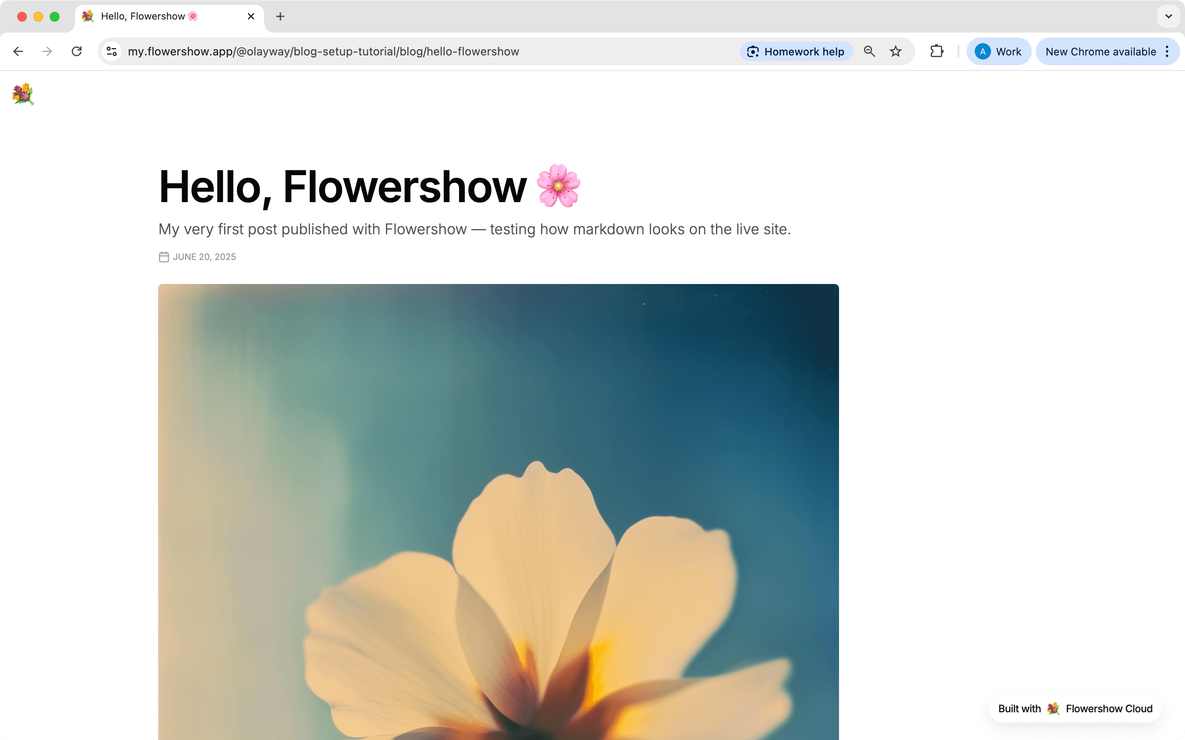Expand the tab search dropdown
Viewport: 1185px width, 740px height.
tap(1168, 17)
